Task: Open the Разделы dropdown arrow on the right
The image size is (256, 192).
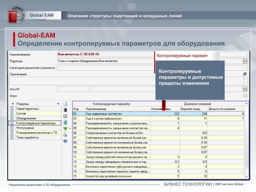Action: point(58,104)
